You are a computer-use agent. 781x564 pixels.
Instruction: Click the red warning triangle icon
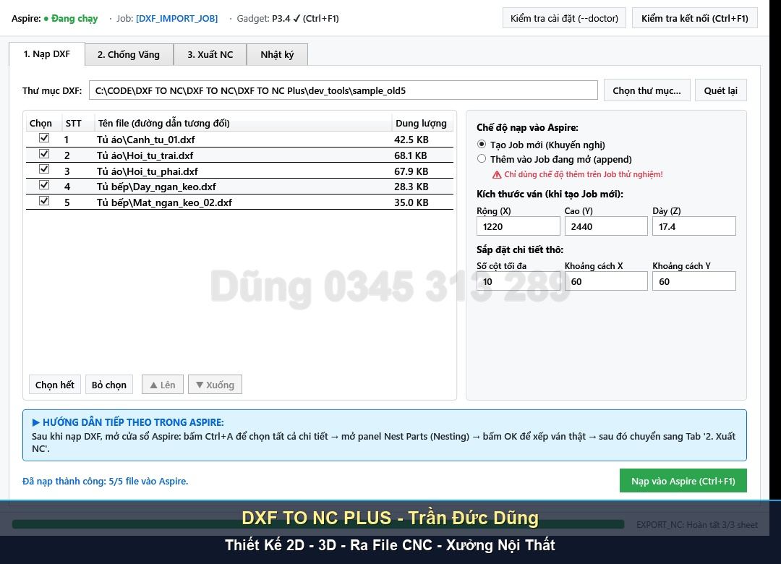497,174
